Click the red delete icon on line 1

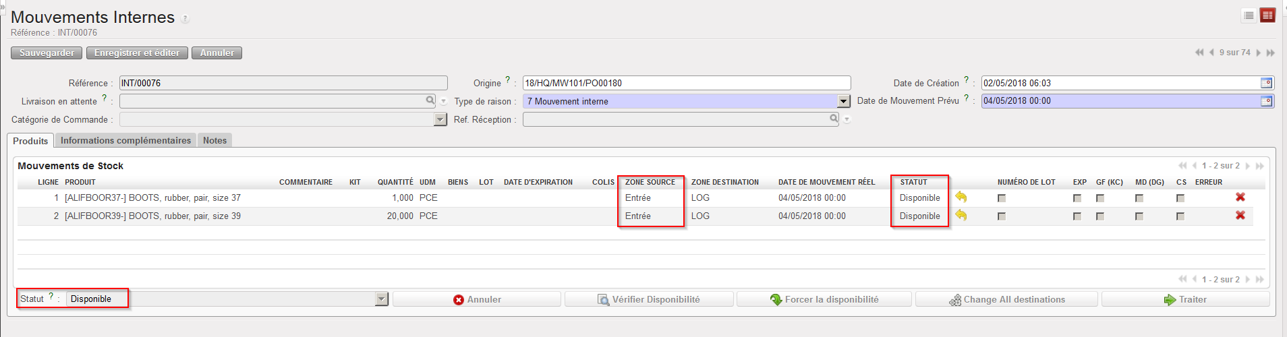1240,197
